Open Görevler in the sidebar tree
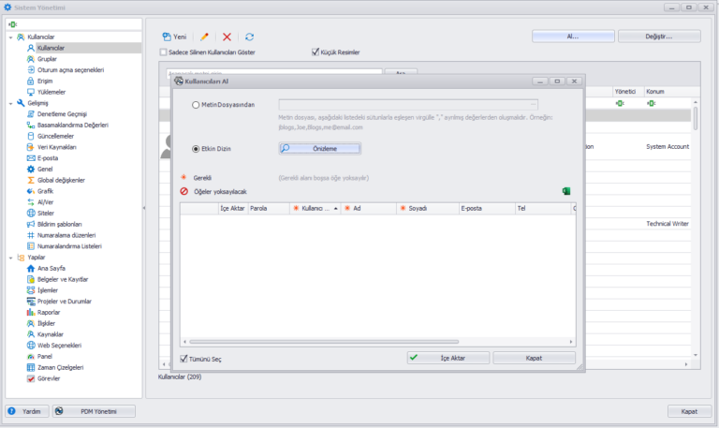The height and width of the screenshot is (428, 719). 49,378
